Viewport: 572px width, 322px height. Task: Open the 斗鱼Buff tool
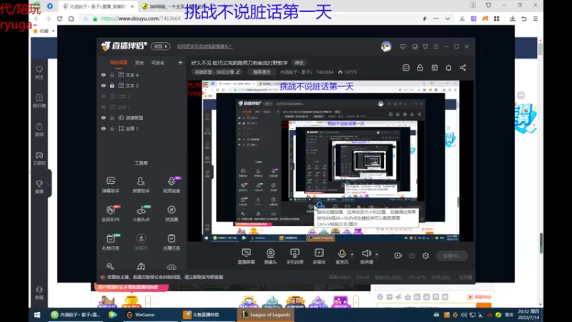click(141, 213)
